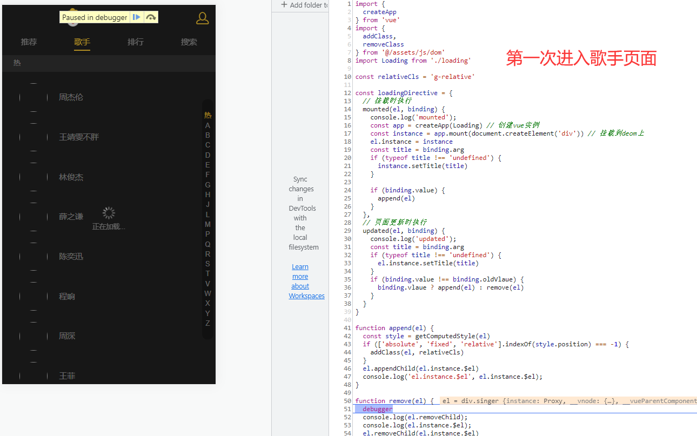697x436 pixels.
Task: Set breakpoint on line number 25
Action: 347,198
